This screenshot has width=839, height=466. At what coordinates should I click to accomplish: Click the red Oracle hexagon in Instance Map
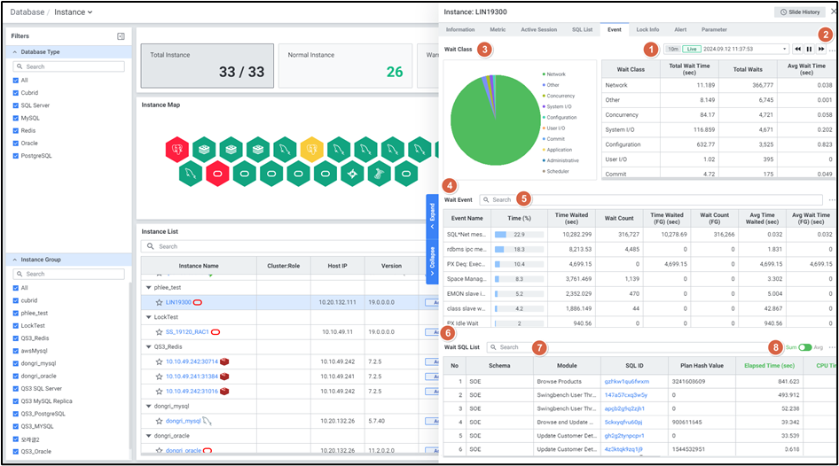tap(217, 172)
